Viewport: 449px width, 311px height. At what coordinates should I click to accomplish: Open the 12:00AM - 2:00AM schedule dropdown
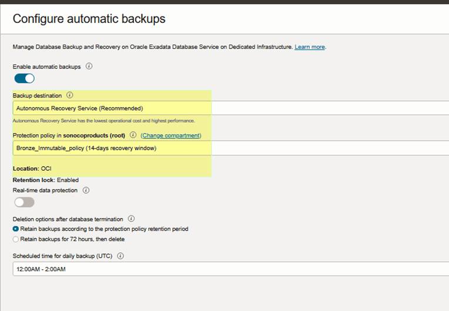click(x=230, y=269)
